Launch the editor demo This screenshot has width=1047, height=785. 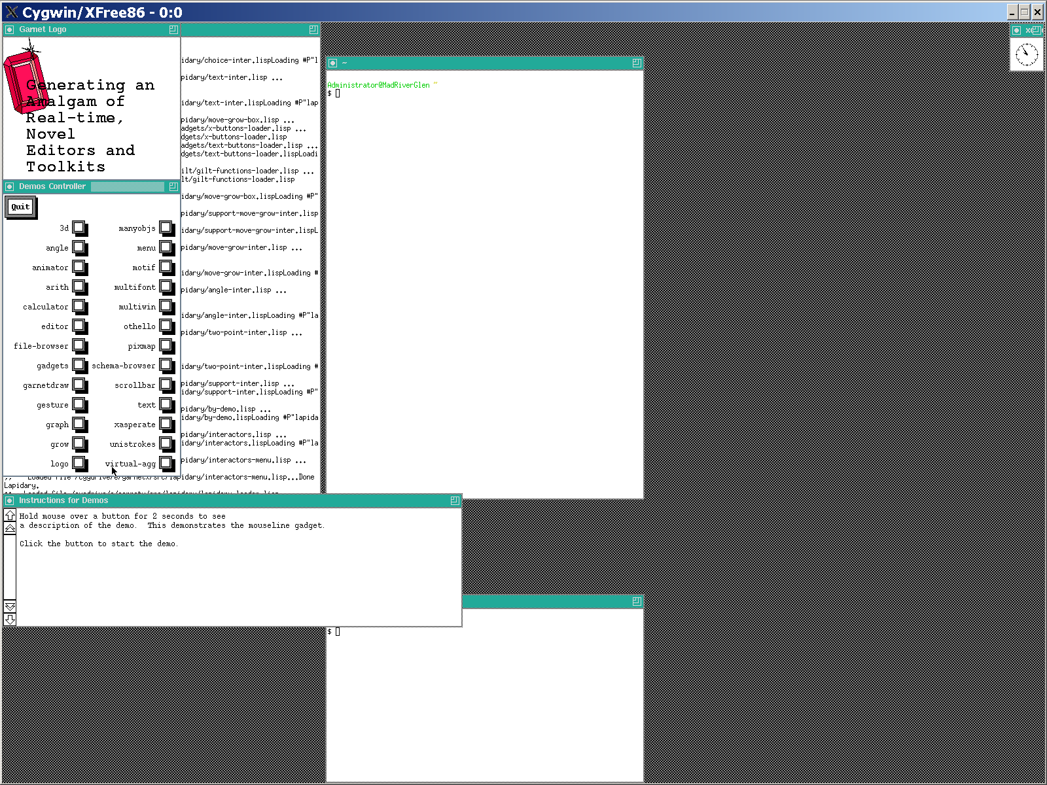pyautogui.click(x=80, y=326)
